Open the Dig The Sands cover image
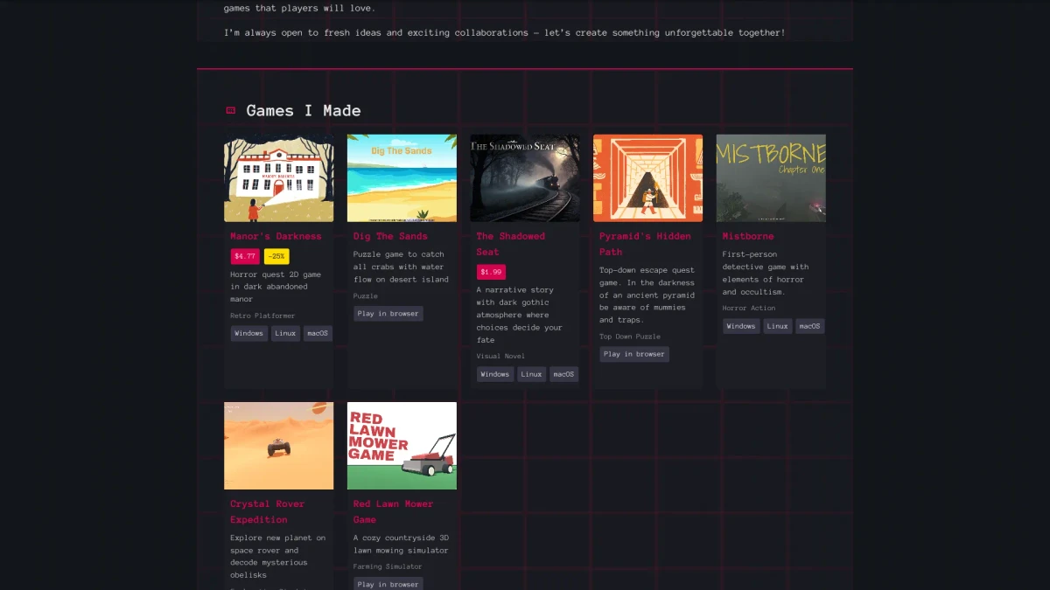 pos(402,177)
